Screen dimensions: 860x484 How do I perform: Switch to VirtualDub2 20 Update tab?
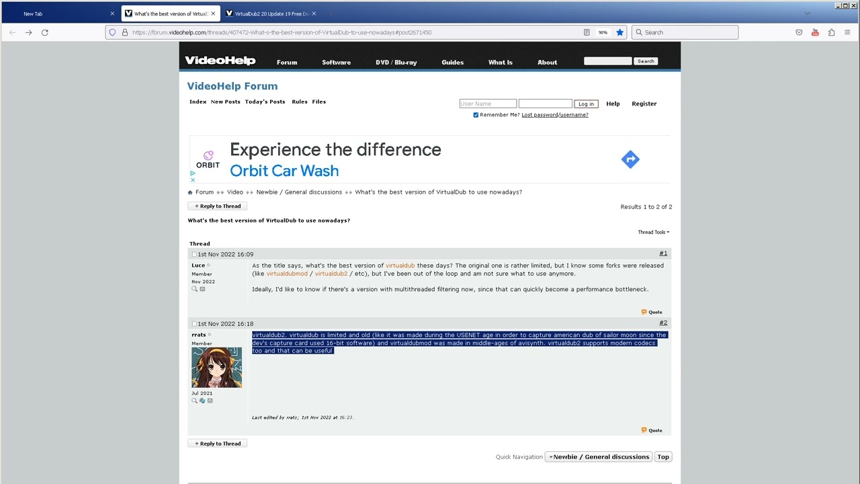(x=271, y=13)
